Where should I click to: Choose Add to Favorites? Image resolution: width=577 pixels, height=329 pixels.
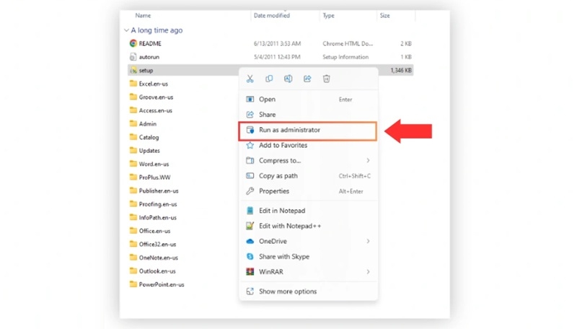(308, 145)
